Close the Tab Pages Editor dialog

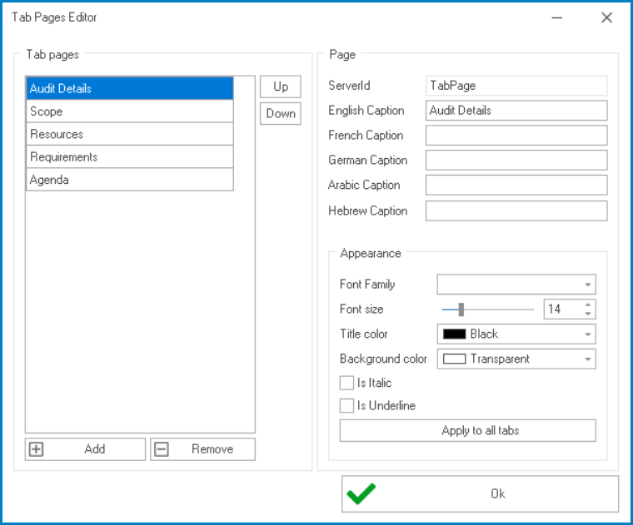tap(606, 17)
